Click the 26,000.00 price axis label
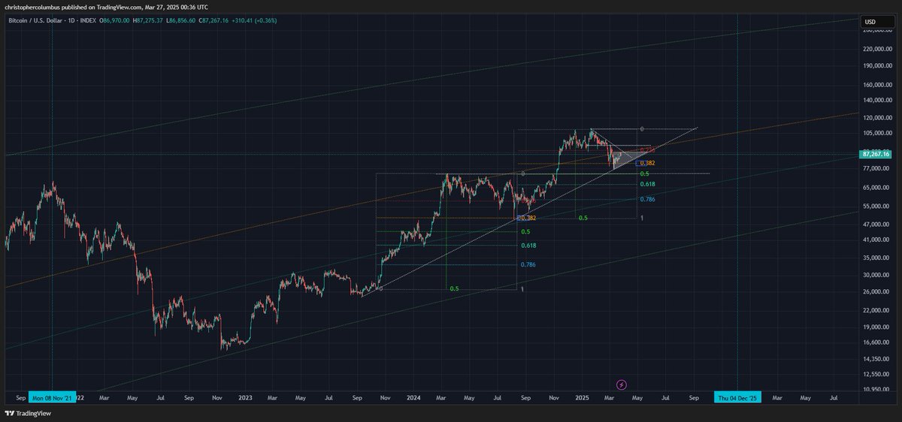Image resolution: width=902 pixels, height=422 pixels. tap(875, 291)
